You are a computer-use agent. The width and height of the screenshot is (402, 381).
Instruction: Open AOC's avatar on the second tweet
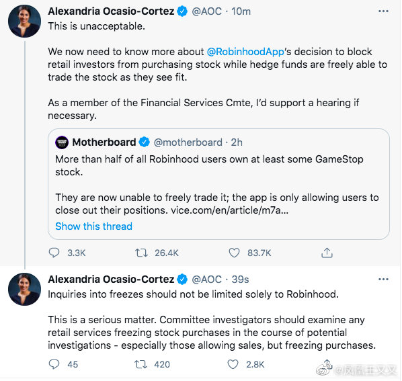click(25, 289)
